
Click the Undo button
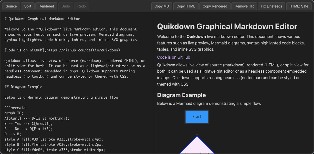66,6
